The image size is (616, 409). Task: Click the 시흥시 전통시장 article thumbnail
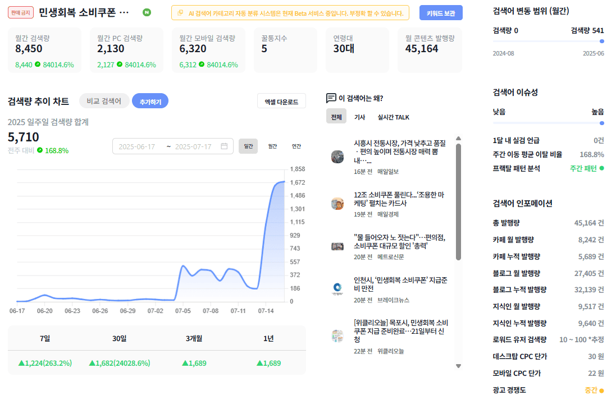[337, 157]
